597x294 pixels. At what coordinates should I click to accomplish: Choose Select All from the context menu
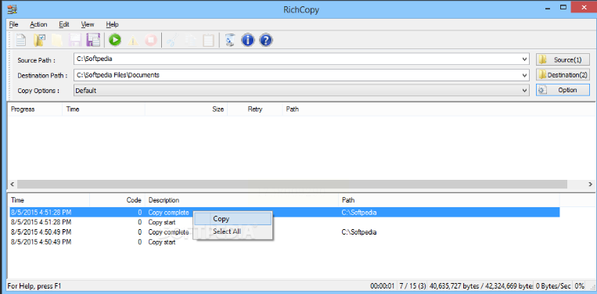pos(232,231)
